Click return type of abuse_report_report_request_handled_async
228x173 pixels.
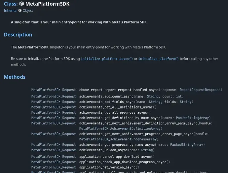tap(54, 90)
